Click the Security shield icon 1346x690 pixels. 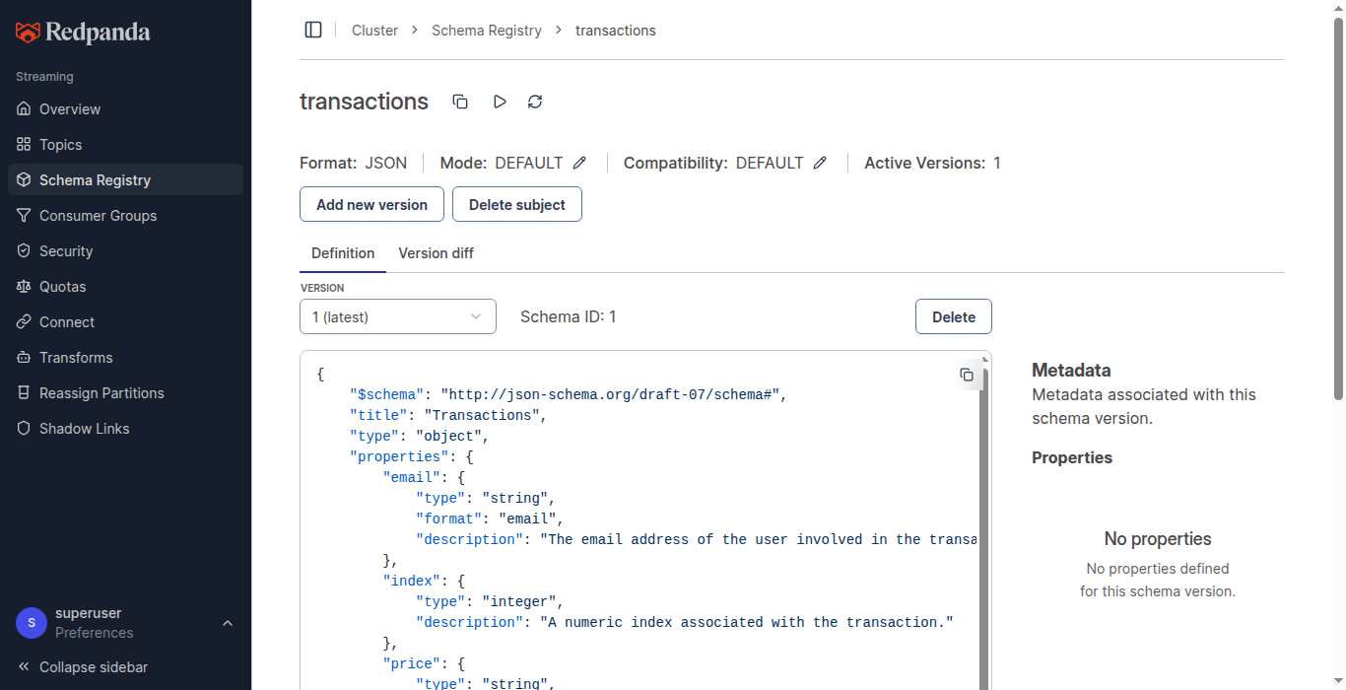[25, 250]
